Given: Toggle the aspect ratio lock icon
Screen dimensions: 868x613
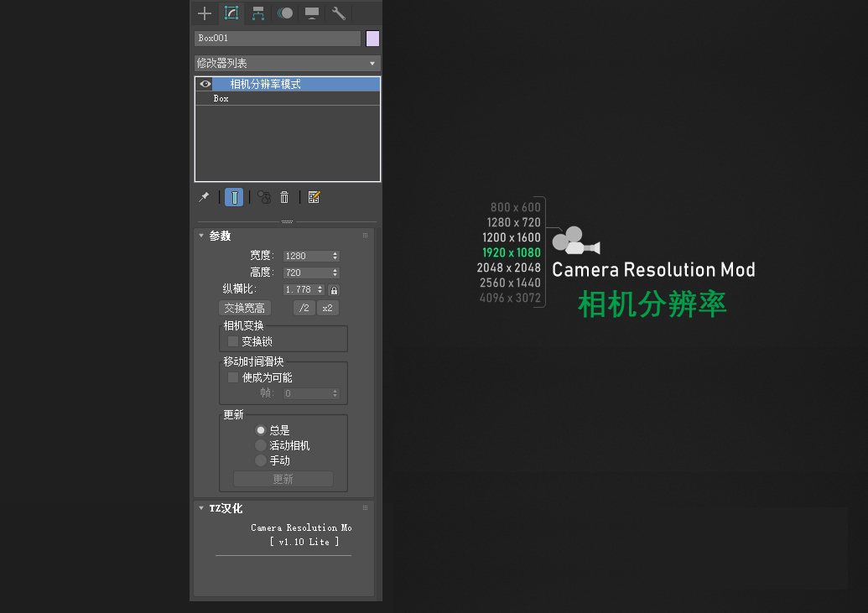Looking at the screenshot, I should 334,289.
